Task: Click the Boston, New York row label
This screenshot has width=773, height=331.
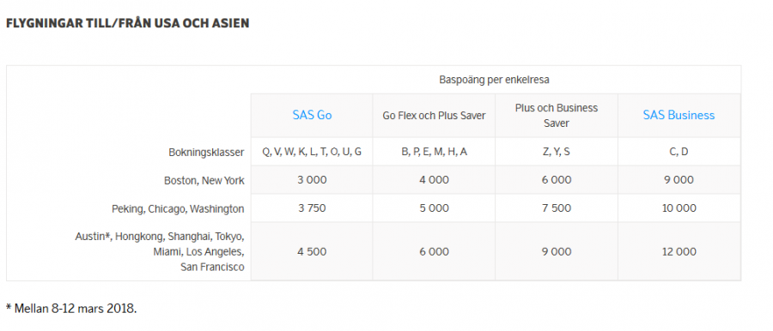Action: pos(204,181)
